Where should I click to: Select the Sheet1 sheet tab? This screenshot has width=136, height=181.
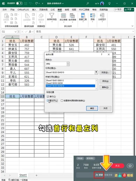pyautogui.click(x=23, y=175)
